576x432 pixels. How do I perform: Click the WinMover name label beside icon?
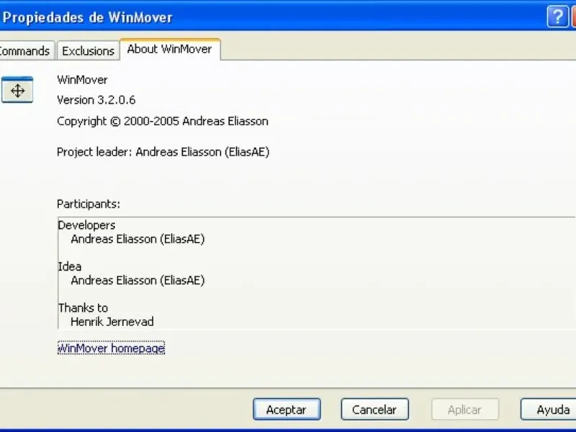pos(82,80)
